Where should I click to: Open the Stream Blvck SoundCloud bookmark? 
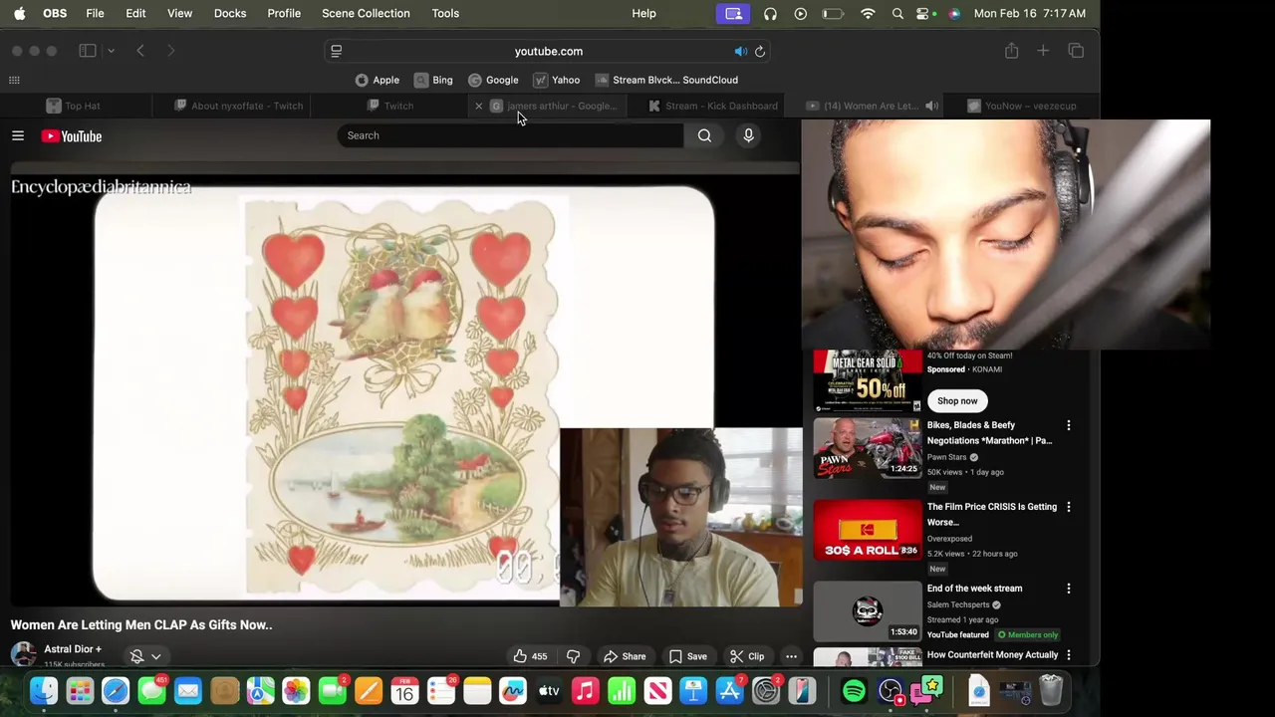click(x=666, y=80)
